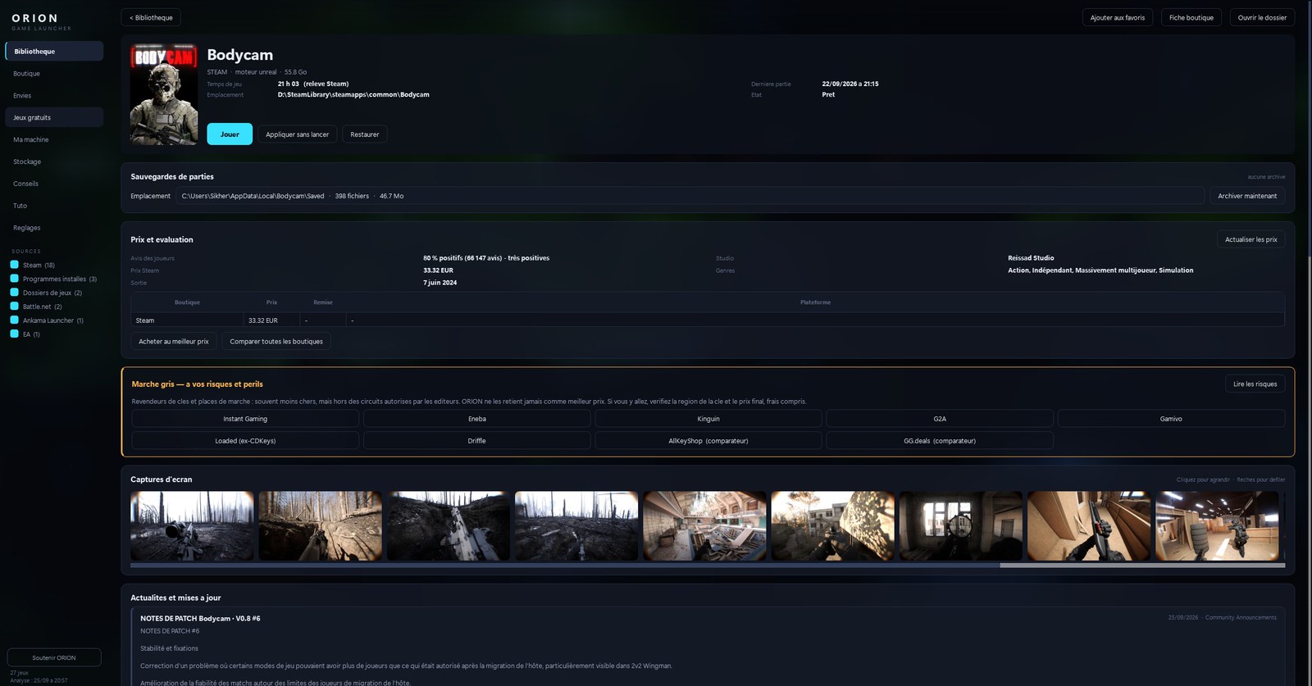Open the Fiche boutique page
Image resolution: width=1312 pixels, height=686 pixels.
(1191, 17)
